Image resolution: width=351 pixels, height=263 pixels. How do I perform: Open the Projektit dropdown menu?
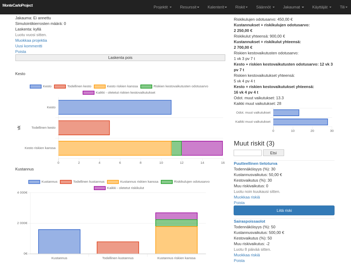coord(163,7)
